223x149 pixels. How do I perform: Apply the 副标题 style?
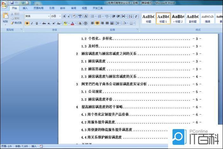tap(193, 18)
